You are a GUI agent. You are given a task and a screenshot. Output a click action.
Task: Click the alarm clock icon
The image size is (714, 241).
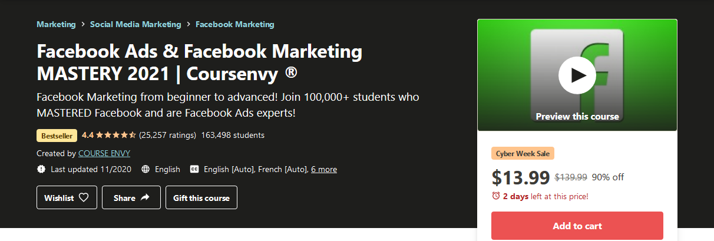496,196
